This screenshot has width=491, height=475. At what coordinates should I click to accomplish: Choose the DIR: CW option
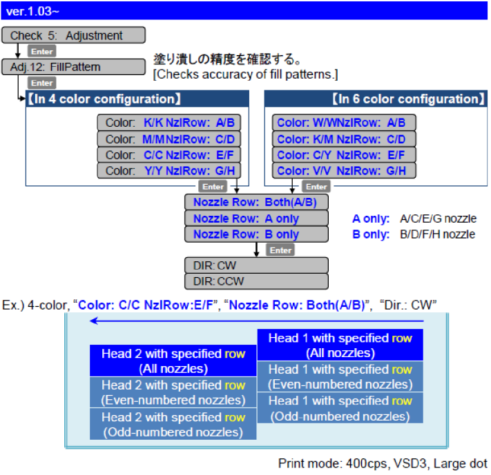point(256,266)
